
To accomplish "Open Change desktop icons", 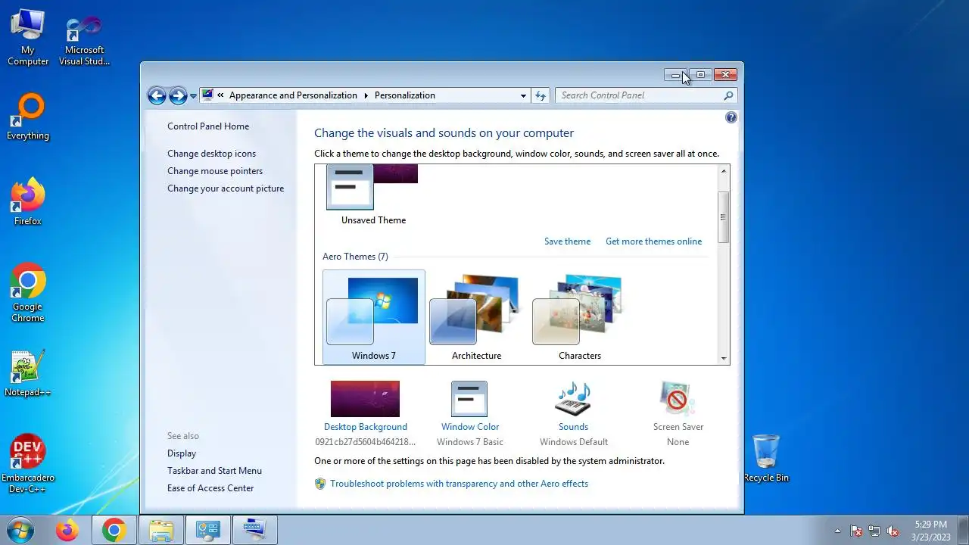I will (x=211, y=154).
